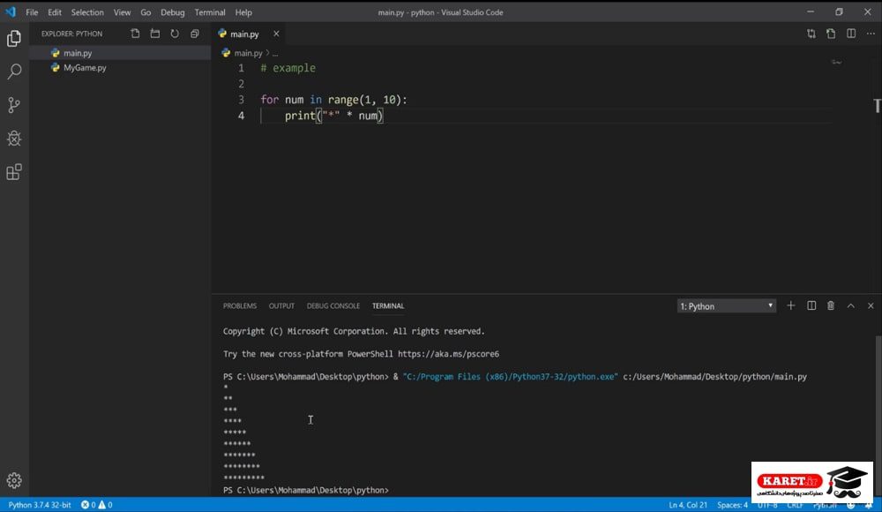
Task: Kill the terminal with trash icon
Action: click(831, 305)
